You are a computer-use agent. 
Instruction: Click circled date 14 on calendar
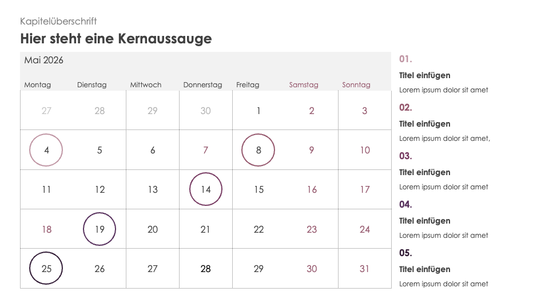pyautogui.click(x=206, y=189)
